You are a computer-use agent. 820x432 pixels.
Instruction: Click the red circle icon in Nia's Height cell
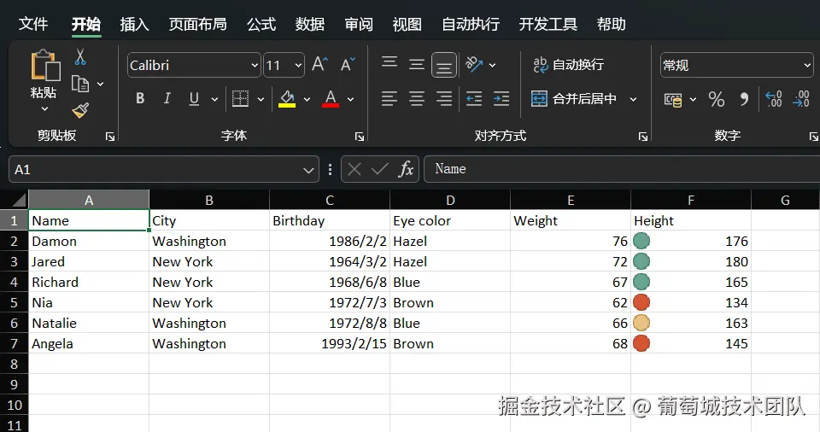[641, 302]
